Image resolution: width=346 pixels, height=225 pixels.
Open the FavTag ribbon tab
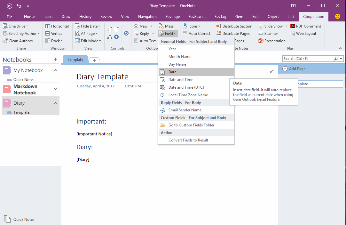click(220, 17)
